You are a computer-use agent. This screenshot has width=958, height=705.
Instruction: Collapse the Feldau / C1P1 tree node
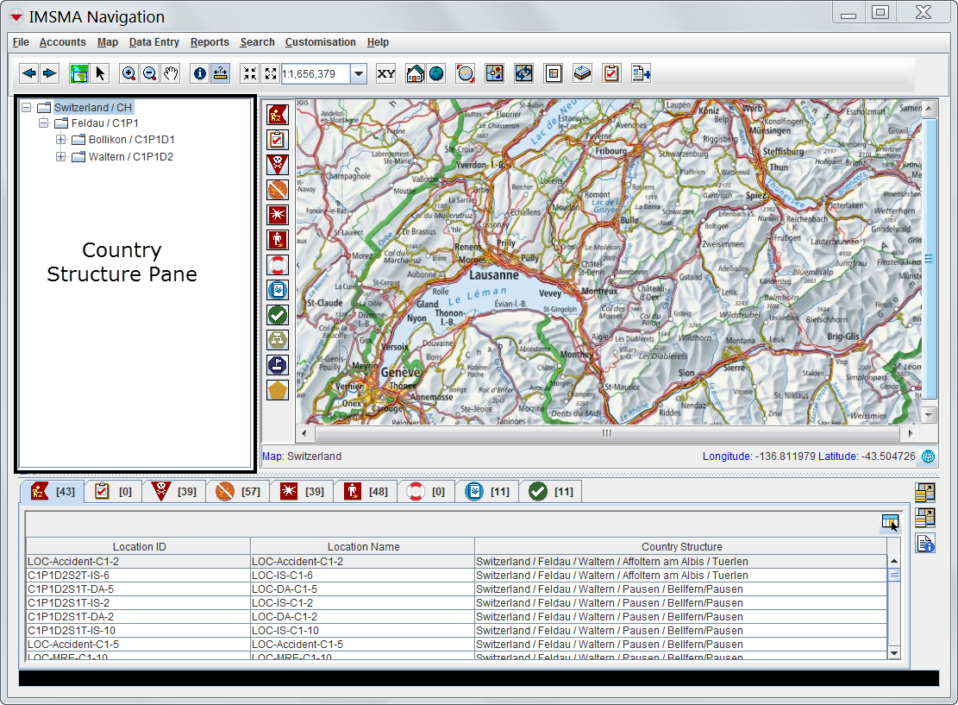(x=43, y=123)
